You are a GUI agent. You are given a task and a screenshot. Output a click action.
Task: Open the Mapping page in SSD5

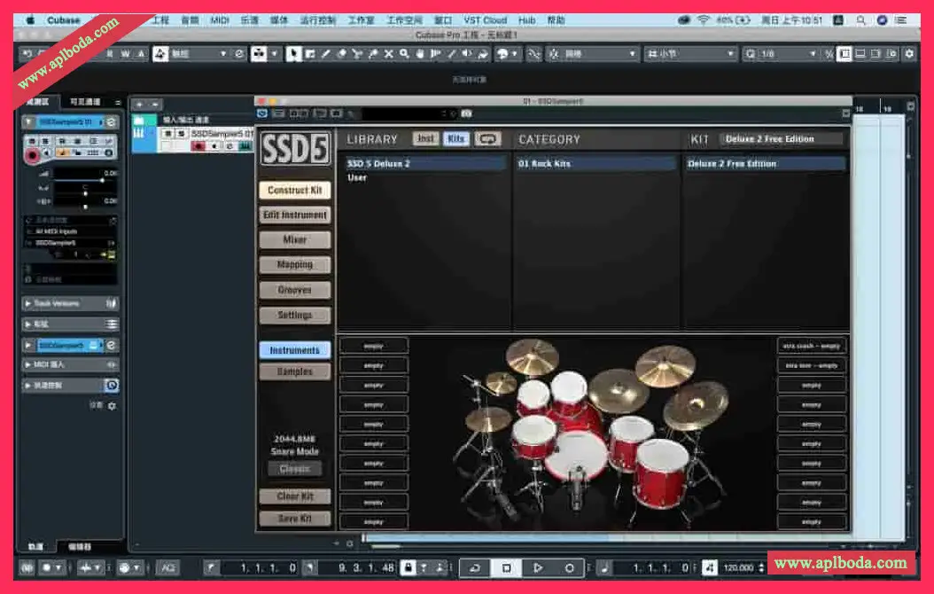[x=295, y=264]
